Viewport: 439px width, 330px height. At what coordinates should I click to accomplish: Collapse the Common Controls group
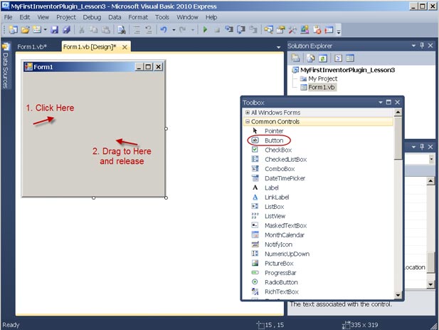click(247, 122)
